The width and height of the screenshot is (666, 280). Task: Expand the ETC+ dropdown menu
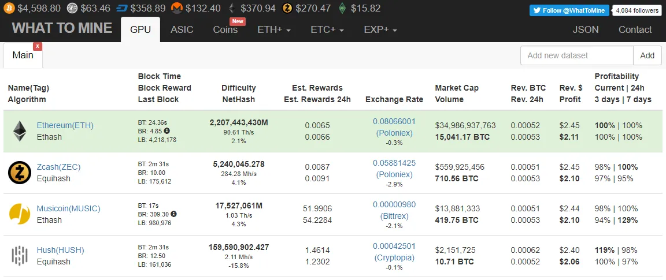(327, 29)
